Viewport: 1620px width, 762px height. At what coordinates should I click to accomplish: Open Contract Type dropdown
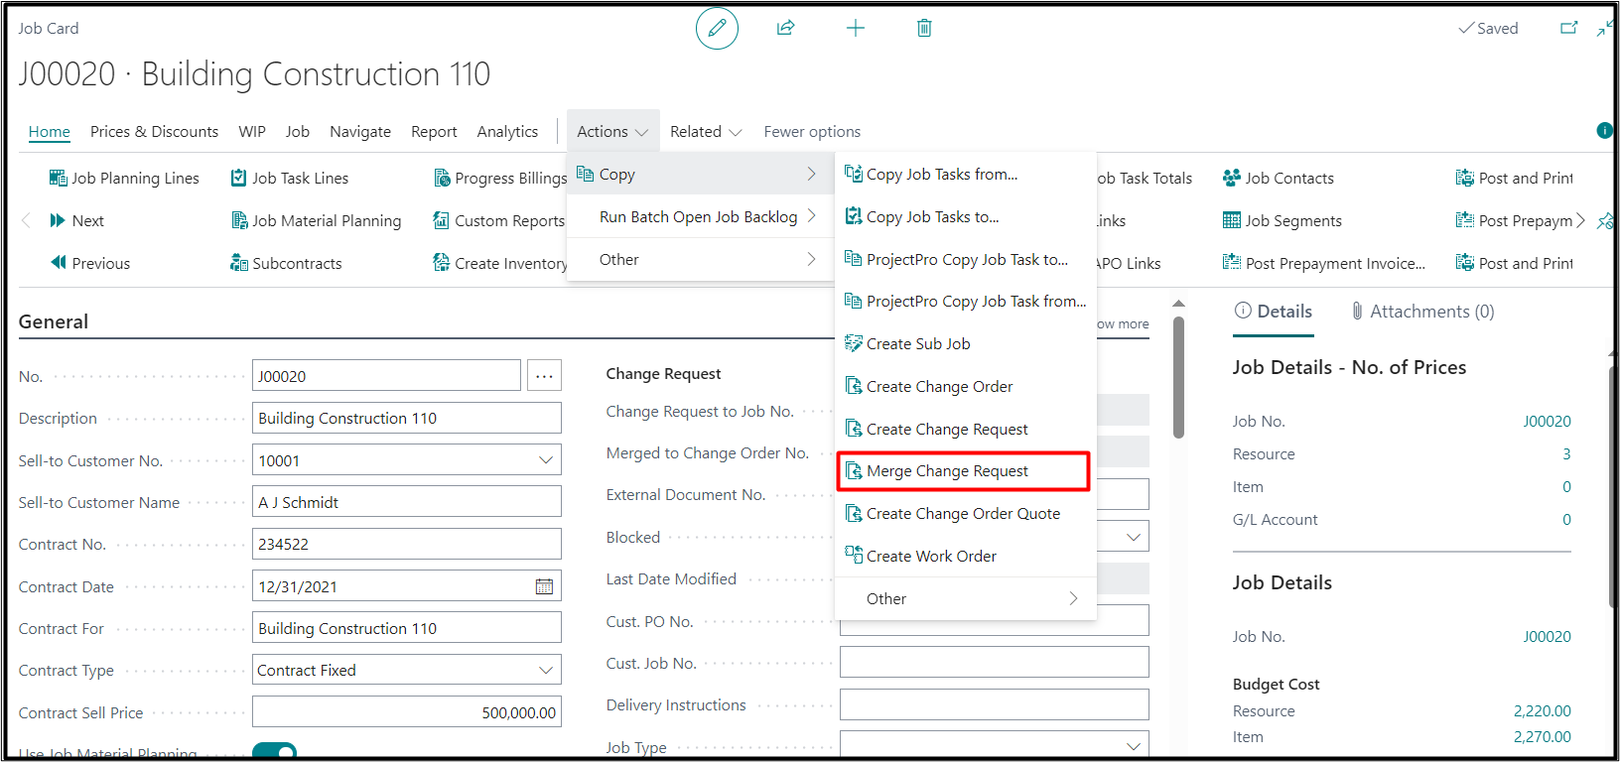coord(545,670)
